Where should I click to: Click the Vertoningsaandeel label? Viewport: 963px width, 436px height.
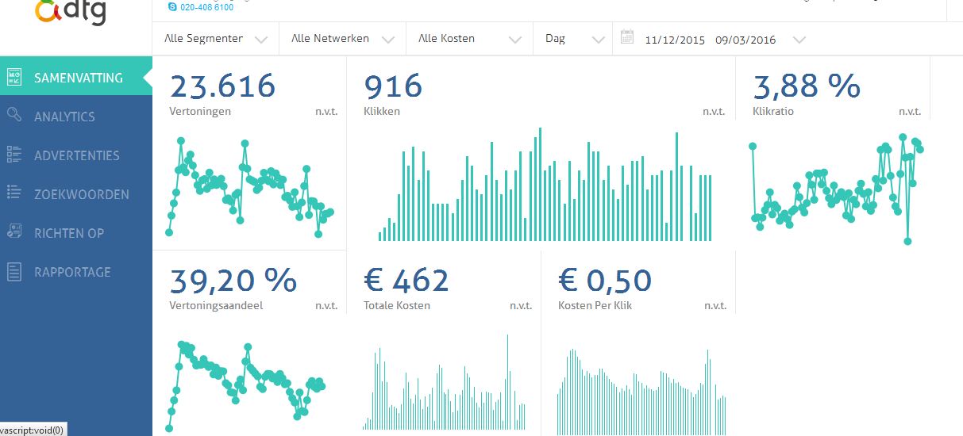216,305
